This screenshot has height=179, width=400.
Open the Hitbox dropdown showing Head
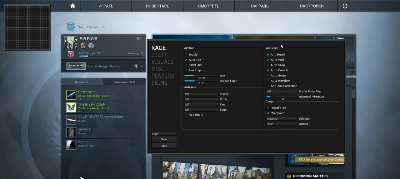[x=282, y=124]
